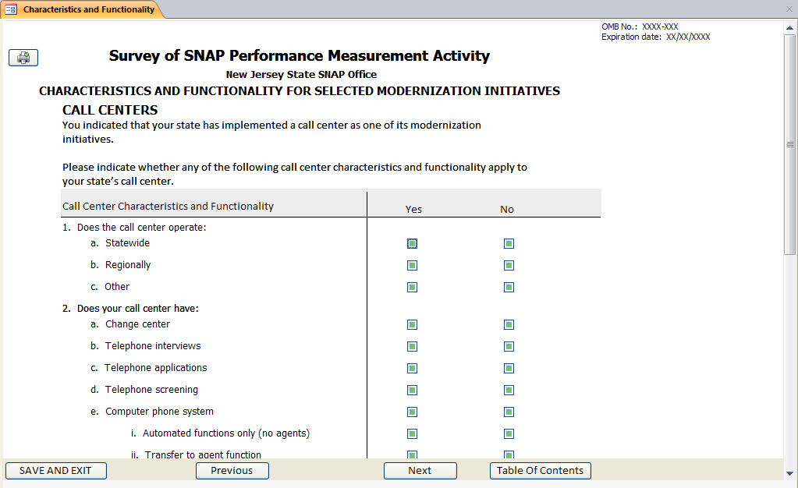The image size is (798, 488).
Task: Click the printer icon button
Action: pyautogui.click(x=23, y=58)
